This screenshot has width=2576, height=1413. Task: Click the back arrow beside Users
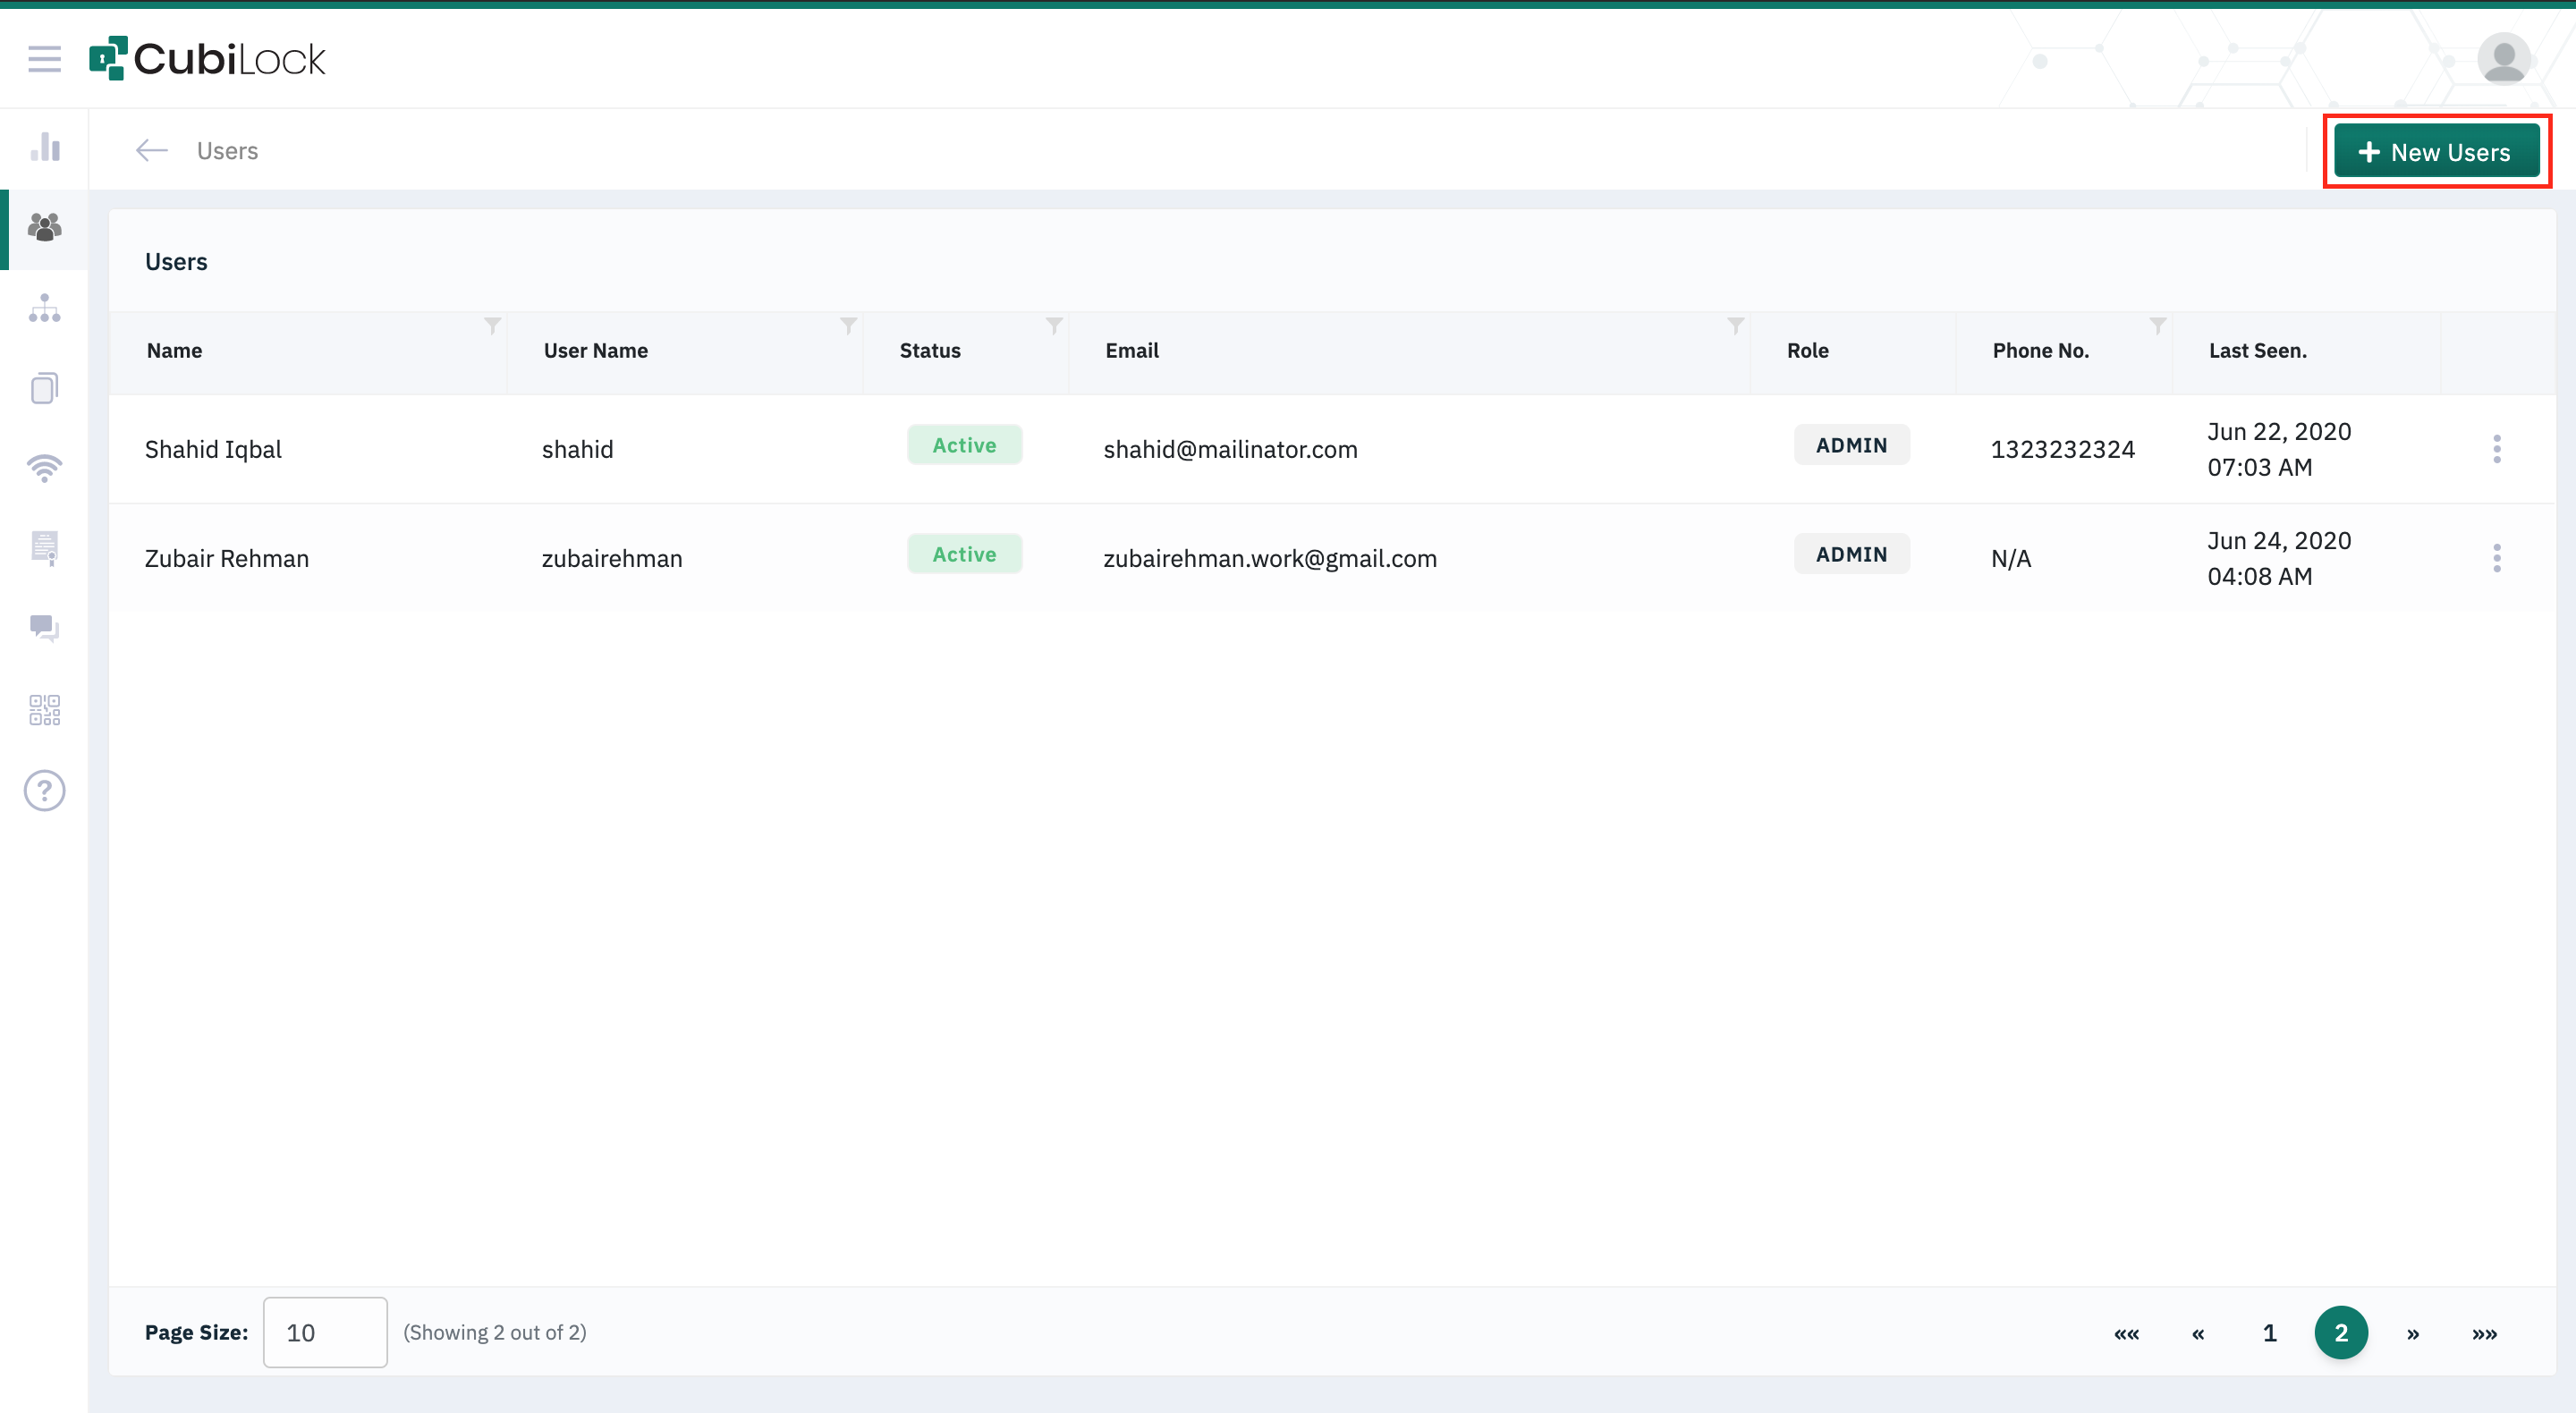[152, 150]
